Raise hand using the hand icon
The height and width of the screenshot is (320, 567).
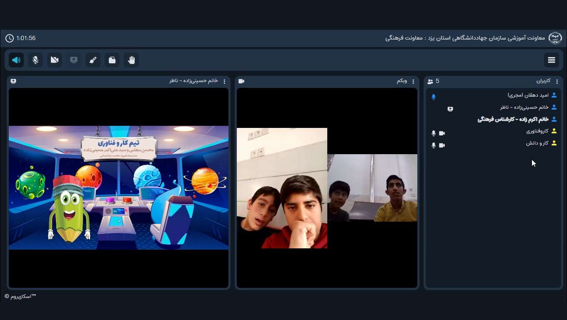coord(131,60)
